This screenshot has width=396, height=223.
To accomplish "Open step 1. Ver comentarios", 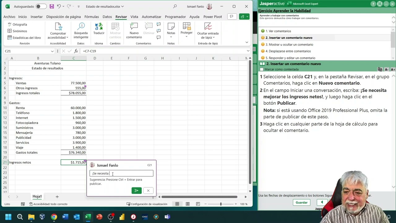I will 278,31.
